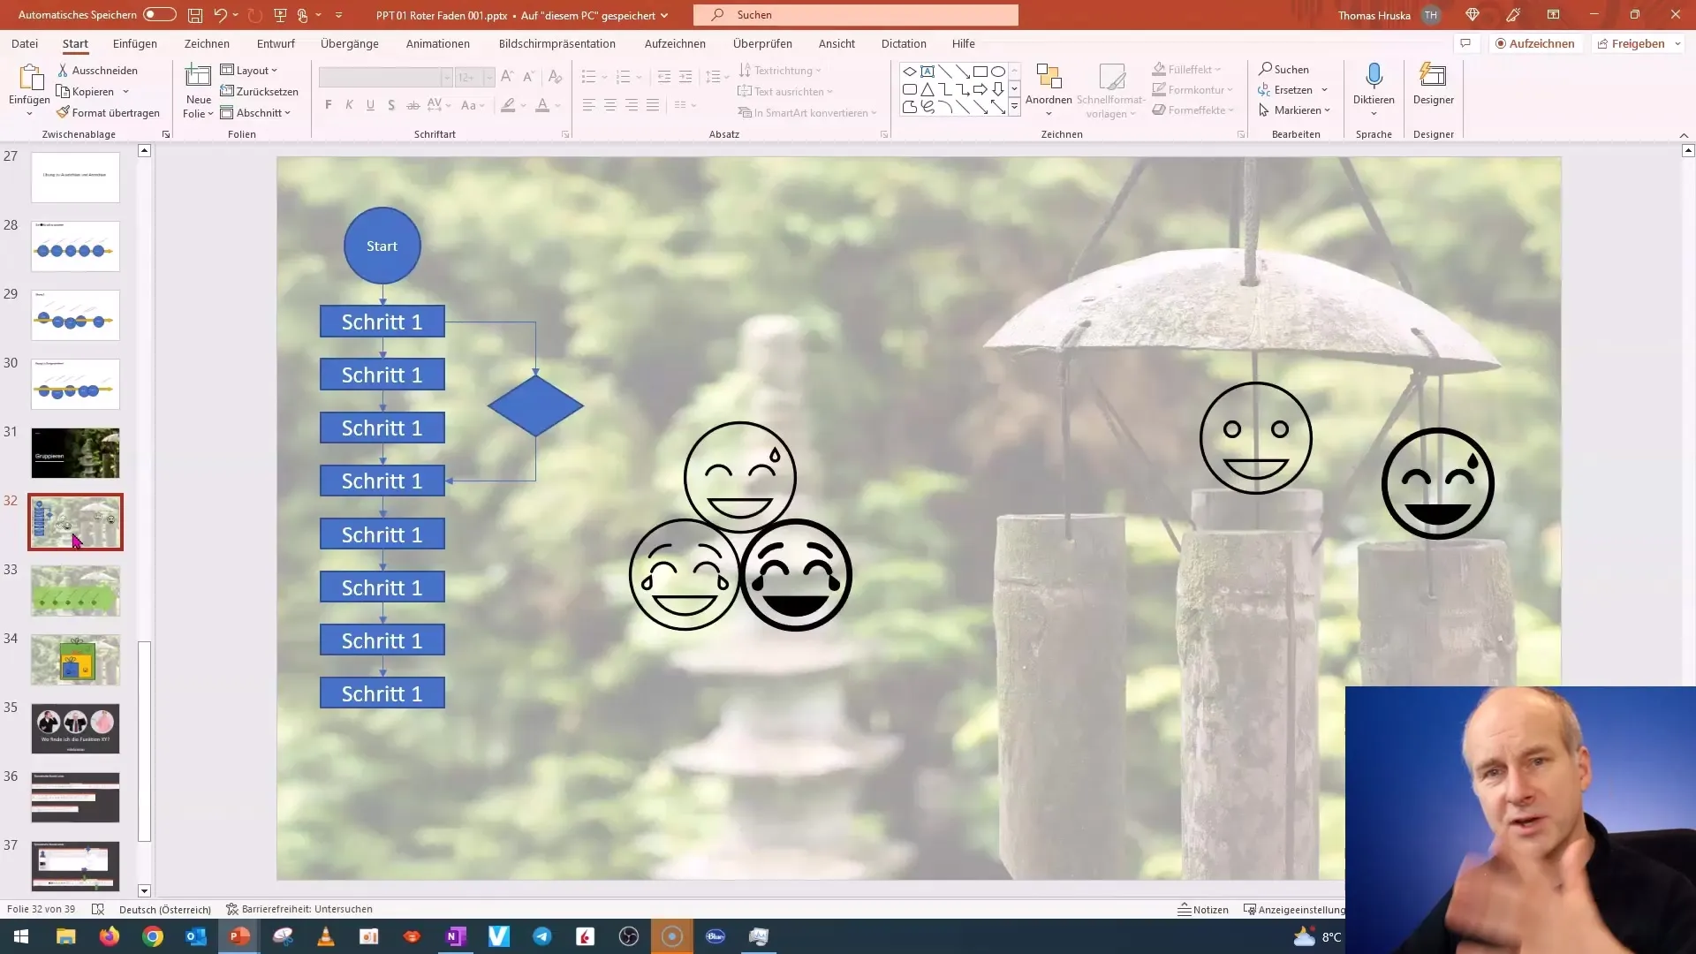Click the save disk icon in title bar
1696x954 pixels.
[195, 15]
